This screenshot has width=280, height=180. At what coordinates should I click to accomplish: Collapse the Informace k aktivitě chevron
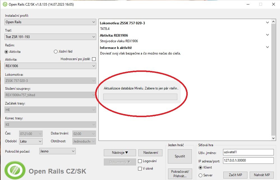pos(267,48)
